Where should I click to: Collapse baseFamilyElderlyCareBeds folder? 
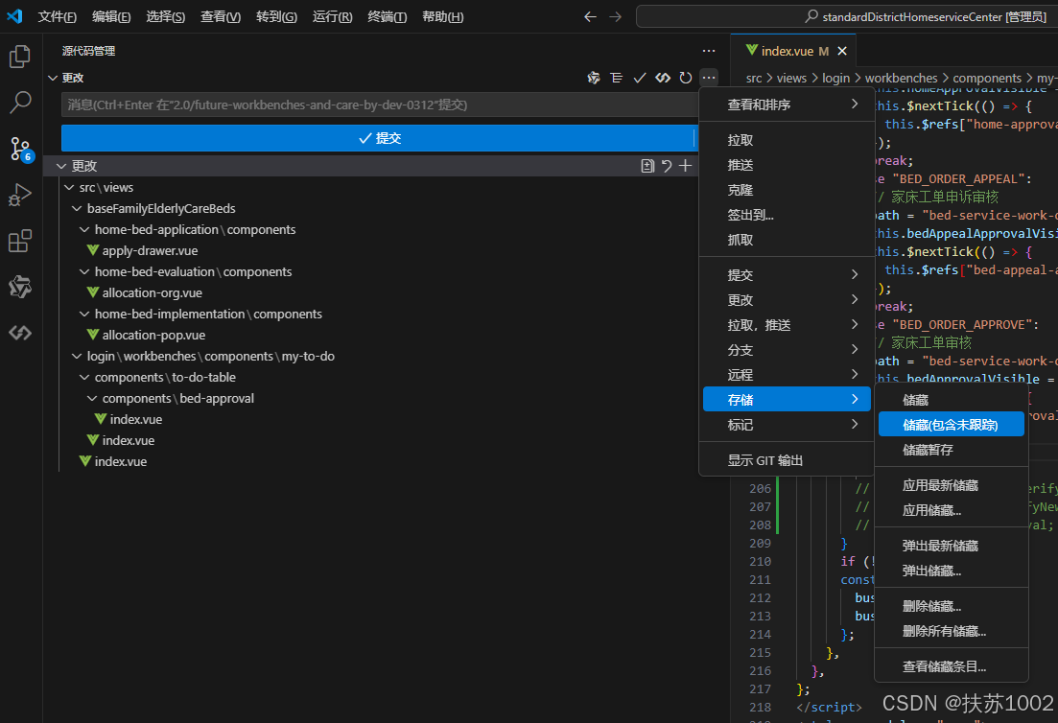point(77,208)
